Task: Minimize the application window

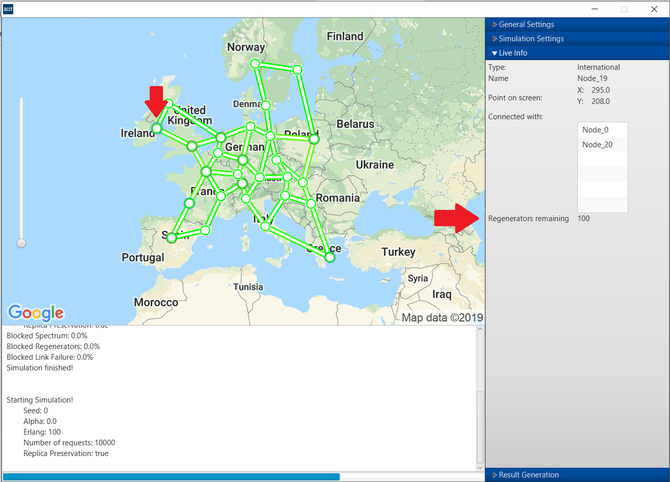Action: pos(594,9)
